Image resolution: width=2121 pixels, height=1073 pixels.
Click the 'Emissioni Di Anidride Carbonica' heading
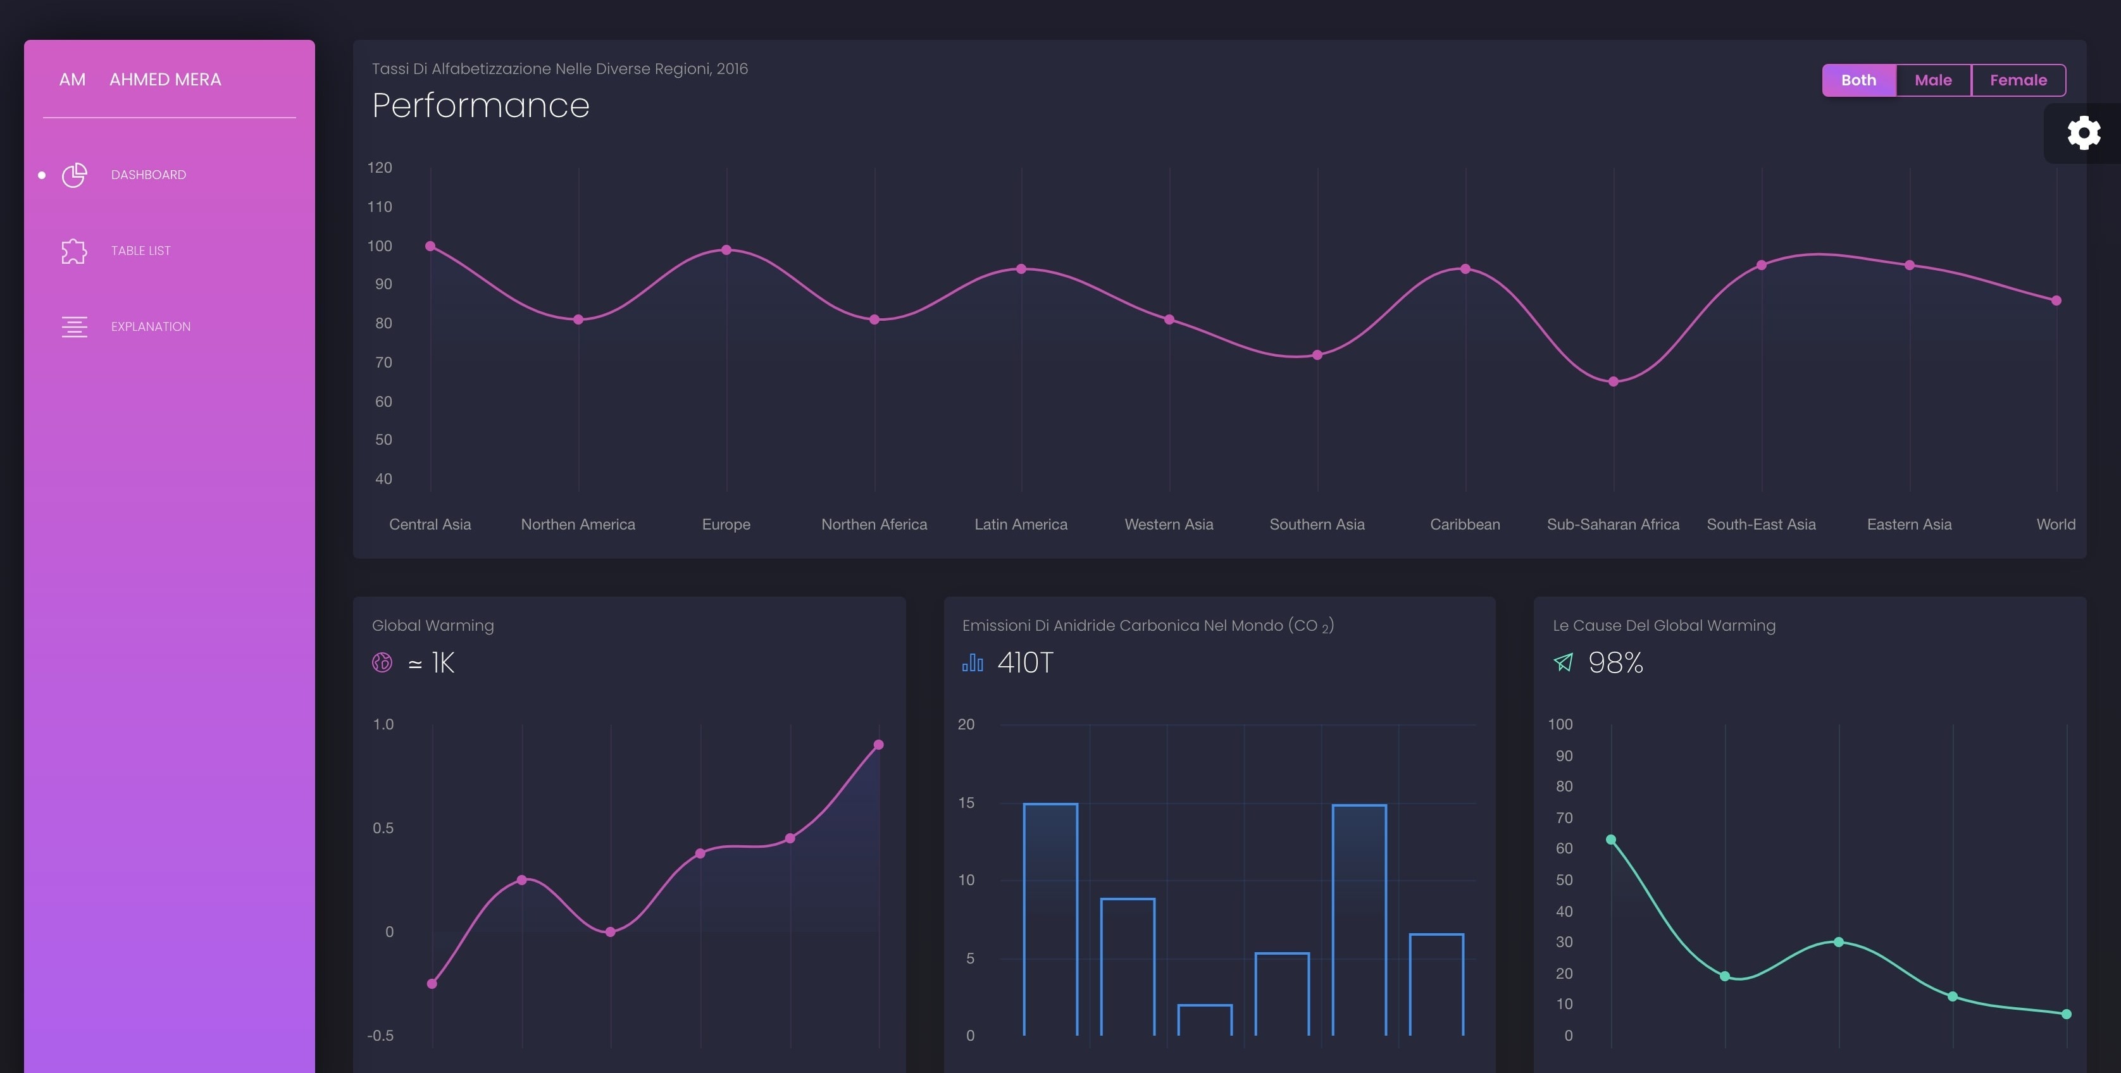(x=1148, y=626)
